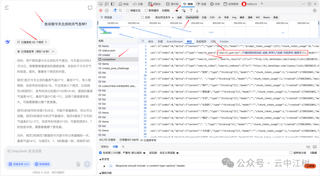Viewport: 320px width, 176px height.
Task: Open the DeepSeek sidebar hamburger menu
Action: [7, 8]
